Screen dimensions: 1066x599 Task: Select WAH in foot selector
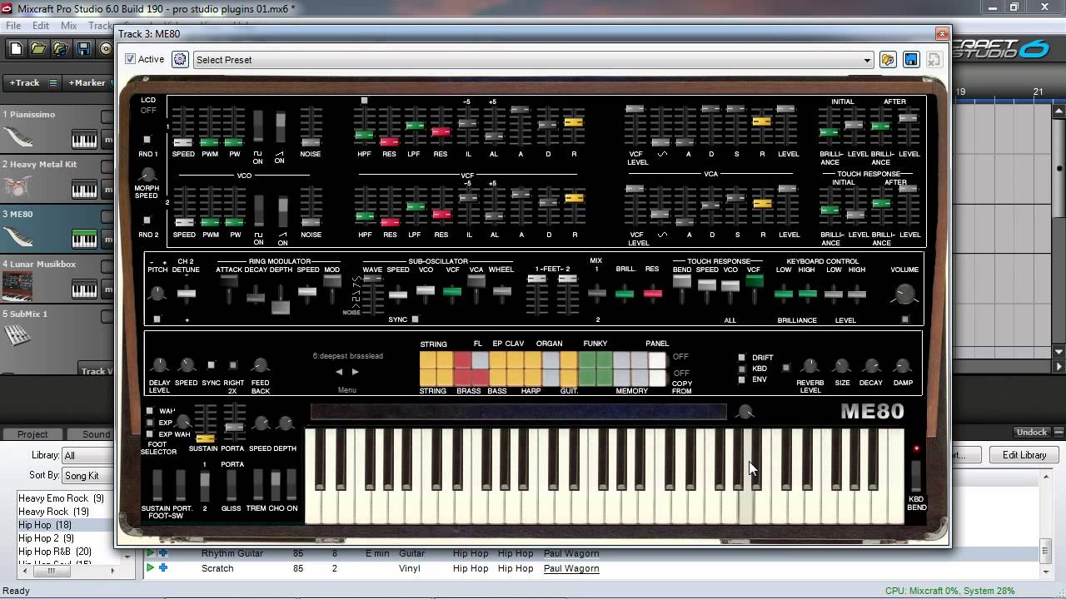(150, 411)
